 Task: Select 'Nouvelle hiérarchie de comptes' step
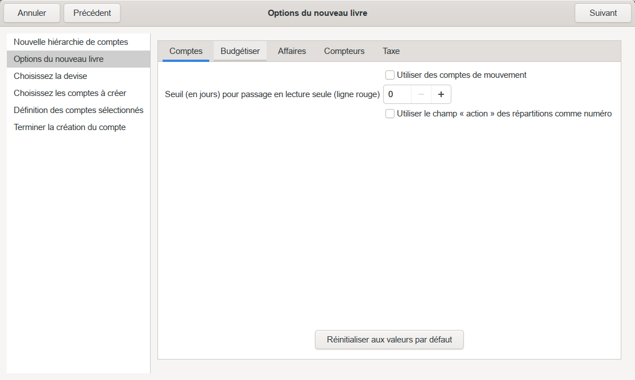(71, 42)
